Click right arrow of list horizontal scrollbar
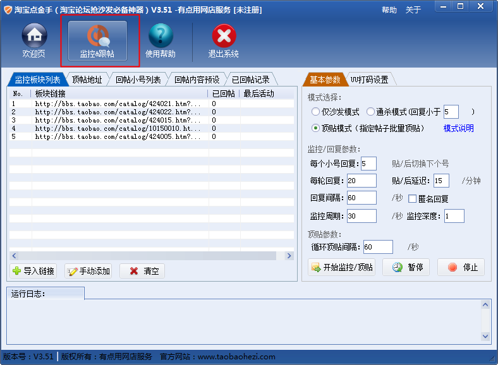The height and width of the screenshot is (365, 498). tap(289, 256)
